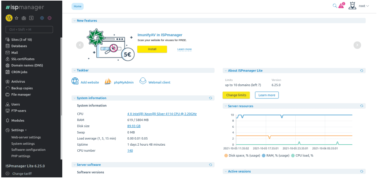The image size is (378, 179).
Task: Open the tabs counter icon showing 5
Action: coord(31,18)
